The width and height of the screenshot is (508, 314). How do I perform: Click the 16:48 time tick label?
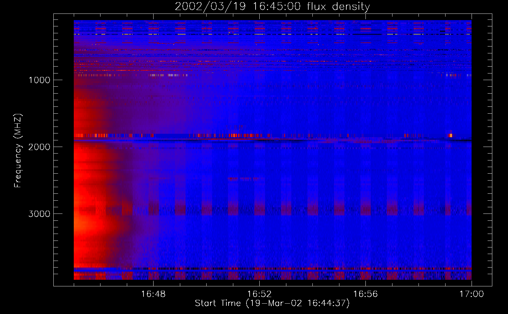153,294
